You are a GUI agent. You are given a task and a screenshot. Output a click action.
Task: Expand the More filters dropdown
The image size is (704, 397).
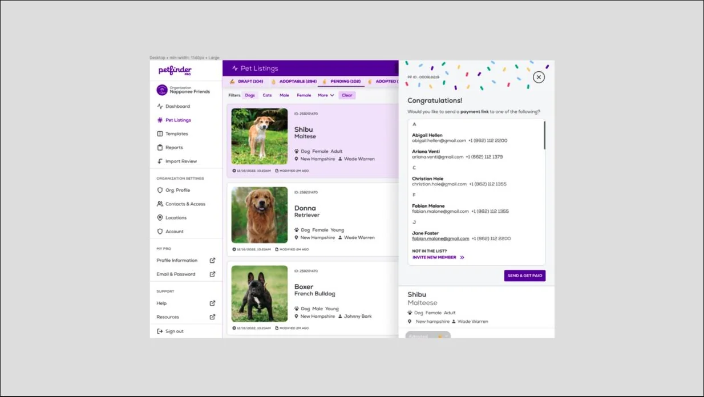pos(326,95)
